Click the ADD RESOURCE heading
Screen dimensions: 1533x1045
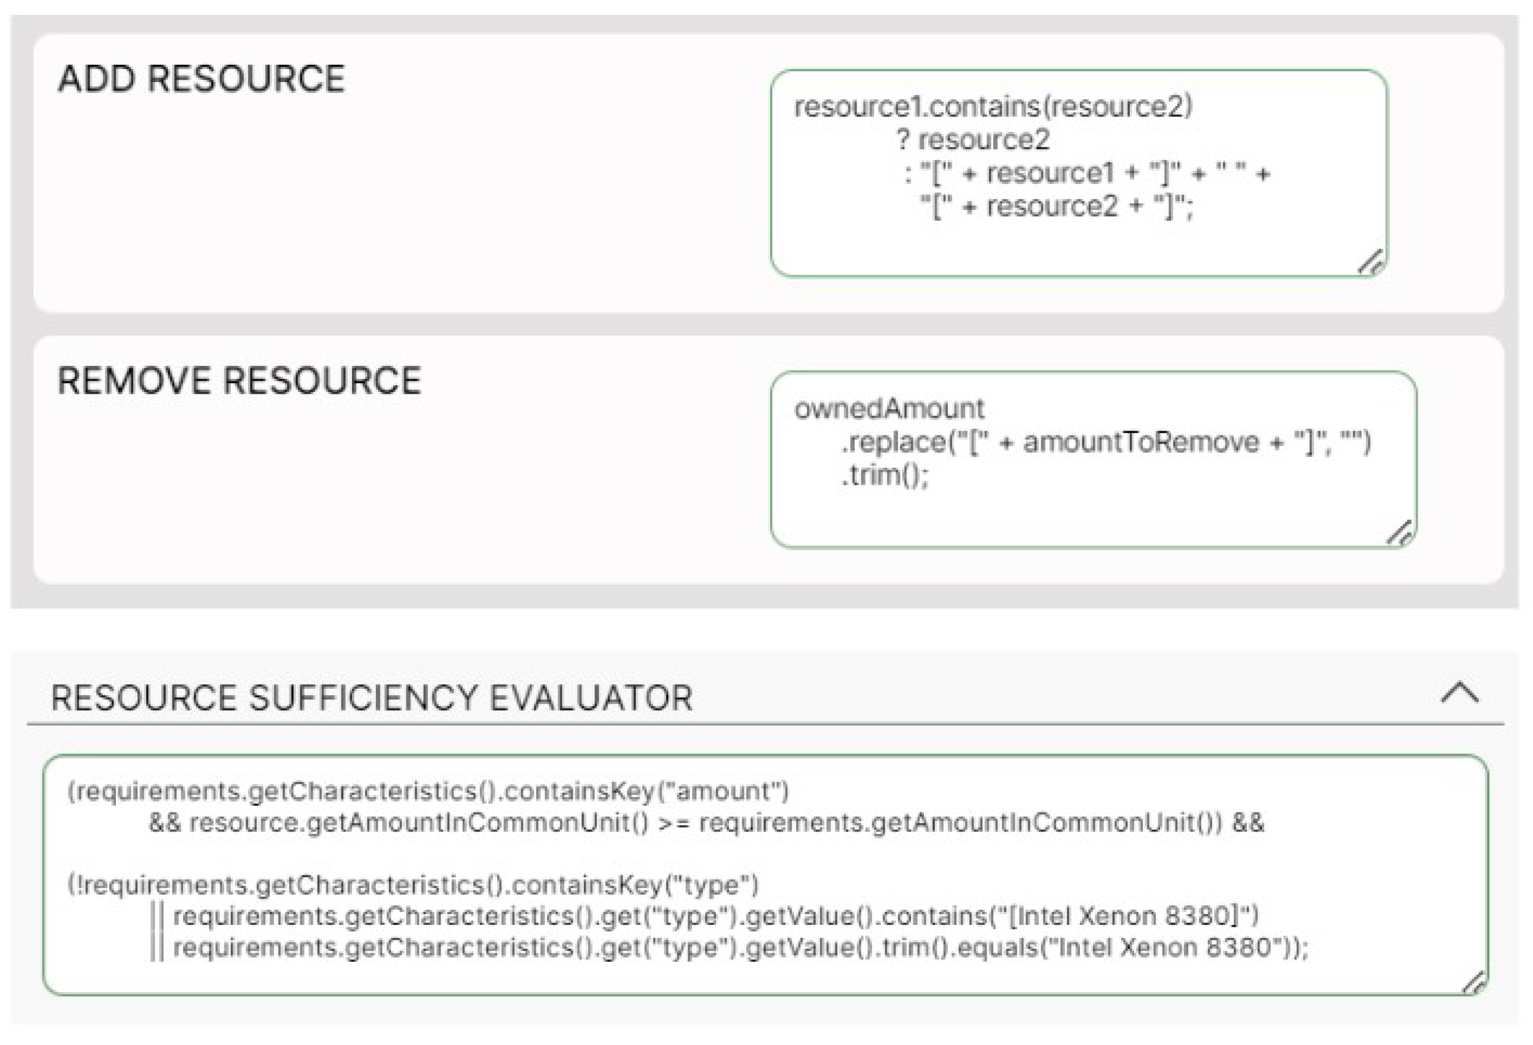coord(201,79)
